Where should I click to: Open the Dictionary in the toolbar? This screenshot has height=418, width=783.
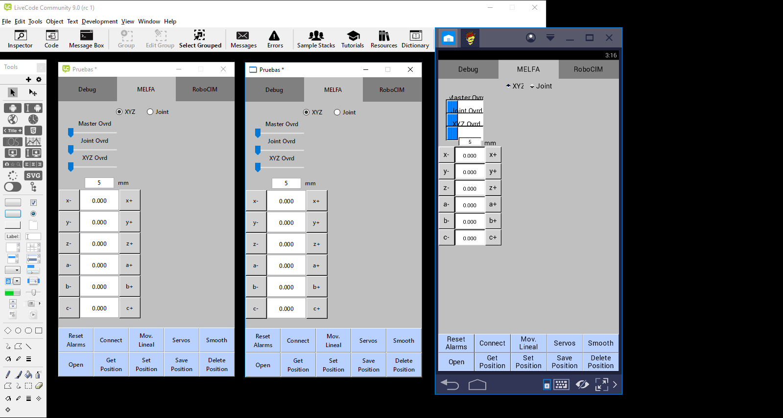415,39
